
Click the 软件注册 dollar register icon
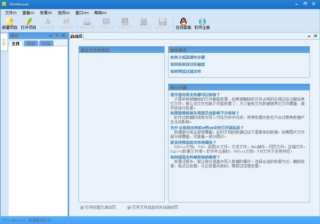pyautogui.click(x=202, y=23)
